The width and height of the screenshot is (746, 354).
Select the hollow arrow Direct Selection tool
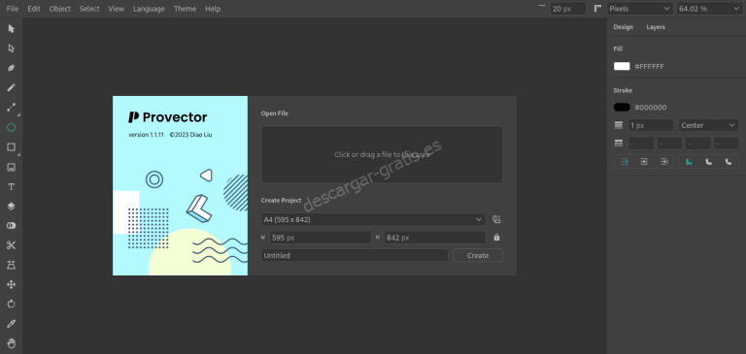(x=12, y=48)
